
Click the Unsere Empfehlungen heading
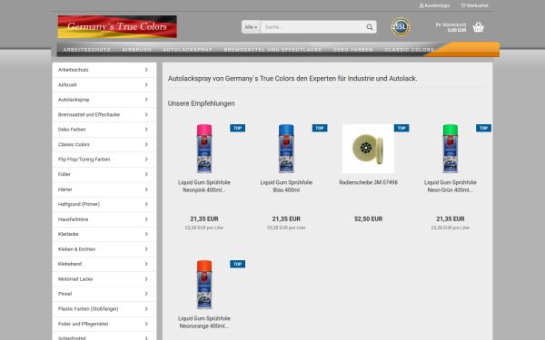202,103
